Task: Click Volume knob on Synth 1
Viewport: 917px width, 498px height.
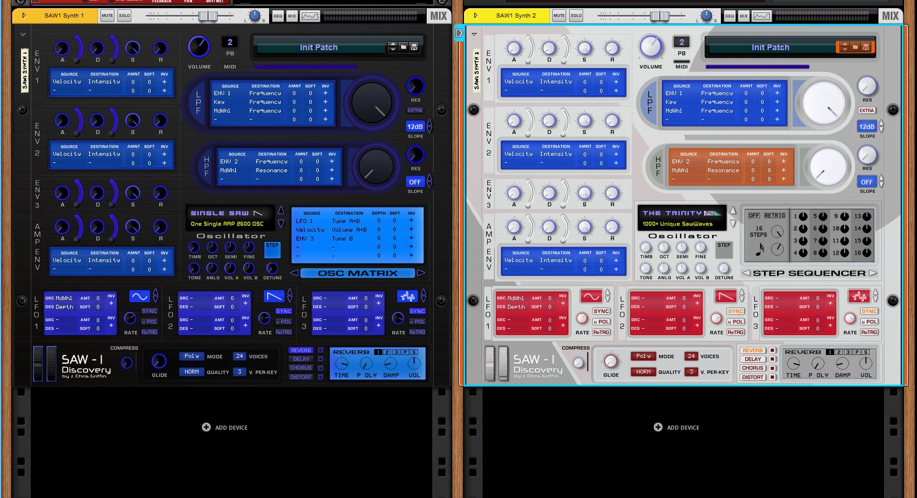Action: point(199,47)
